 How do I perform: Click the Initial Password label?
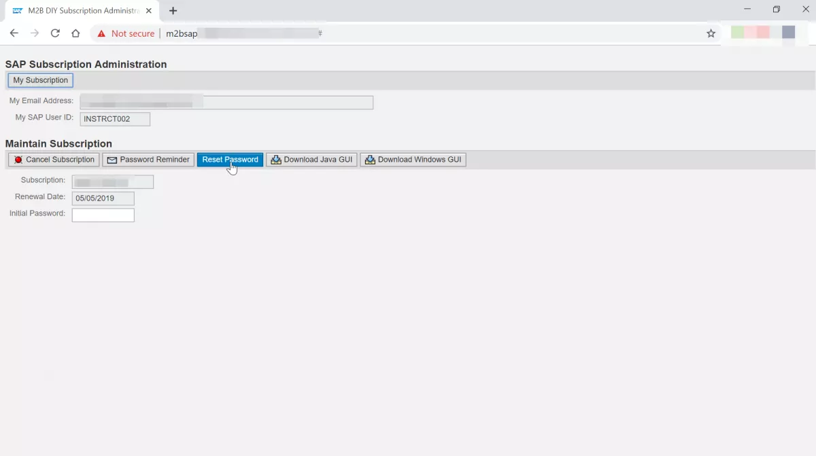pos(37,213)
